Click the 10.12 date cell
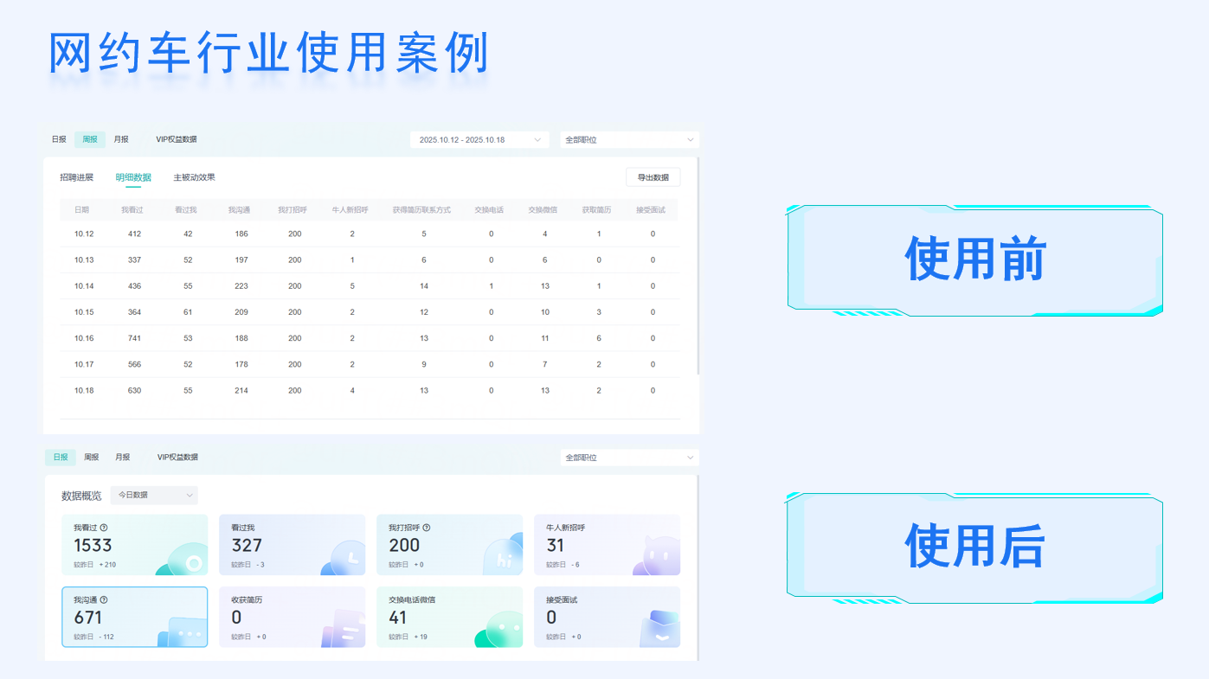The width and height of the screenshot is (1209, 679). [84, 234]
